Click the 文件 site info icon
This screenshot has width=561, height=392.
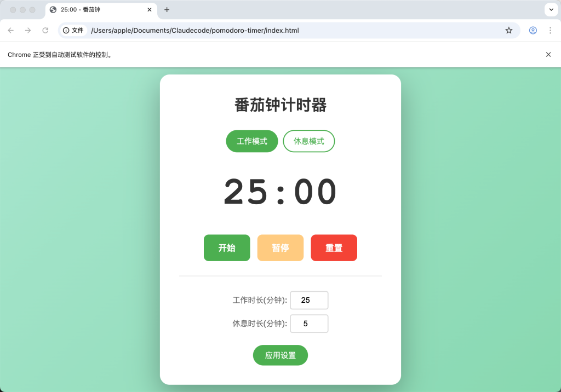[73, 31]
